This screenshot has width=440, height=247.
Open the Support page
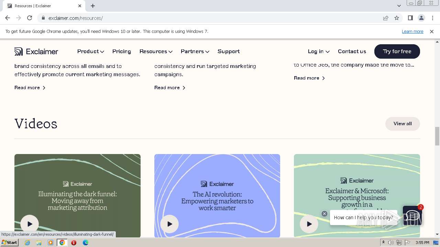point(229,51)
